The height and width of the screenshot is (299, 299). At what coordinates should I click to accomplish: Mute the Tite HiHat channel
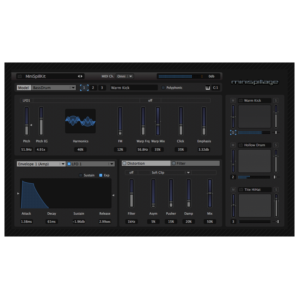click(233, 189)
